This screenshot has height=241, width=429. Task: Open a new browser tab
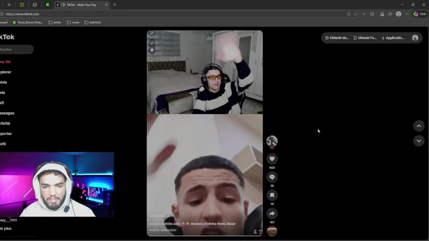pos(115,5)
